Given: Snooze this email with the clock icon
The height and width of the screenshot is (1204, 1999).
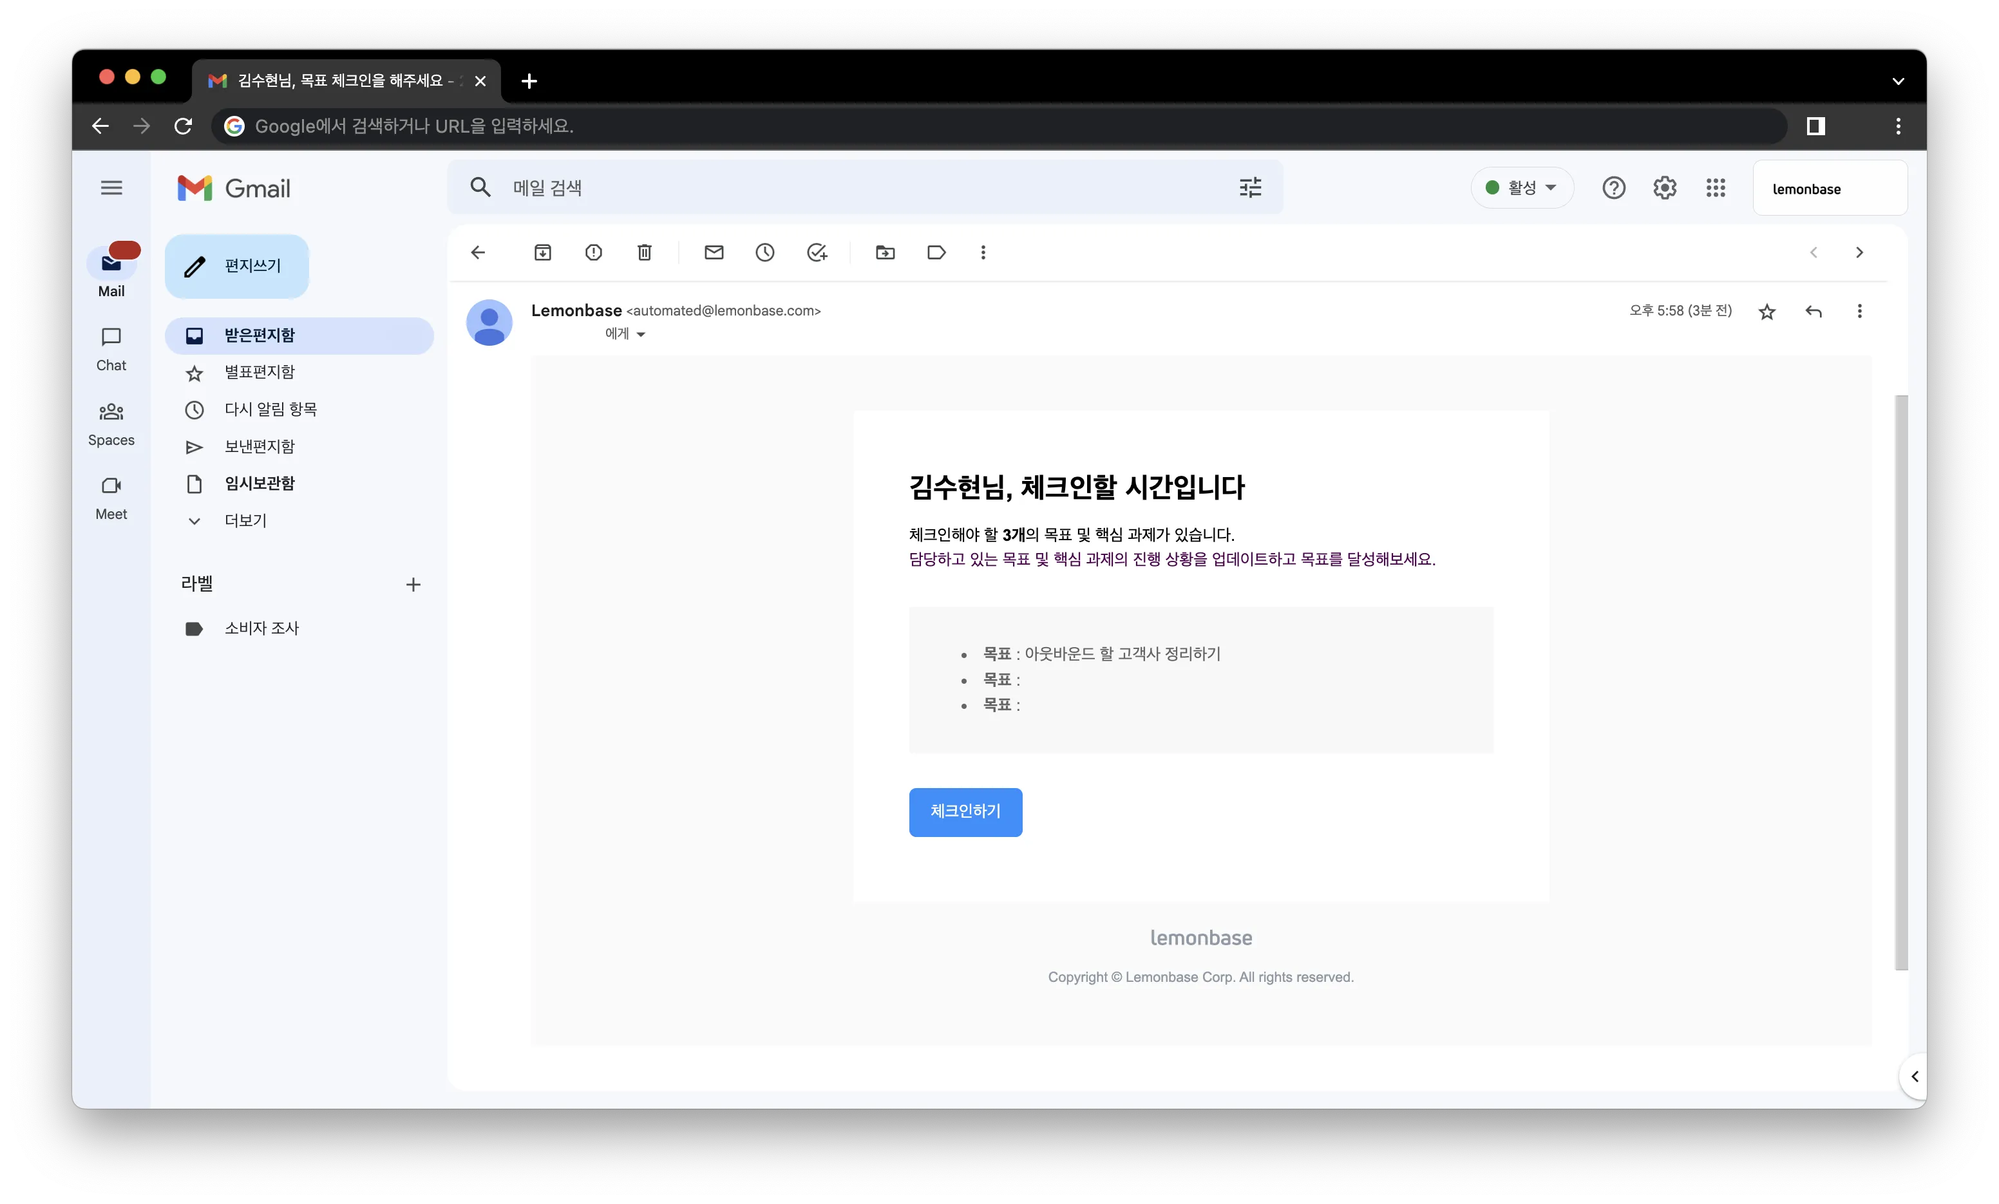Looking at the screenshot, I should (765, 252).
